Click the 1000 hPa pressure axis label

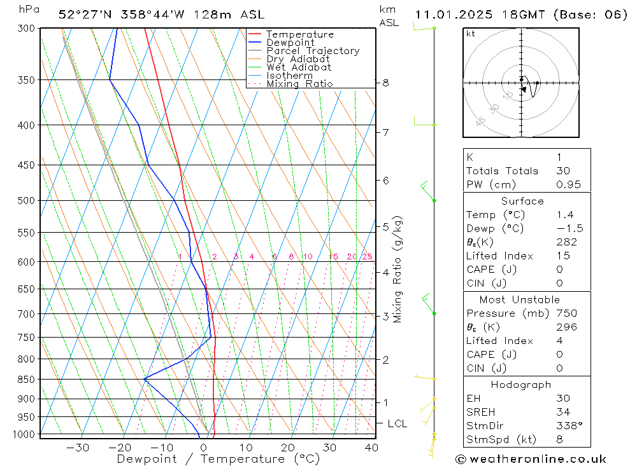24,435
